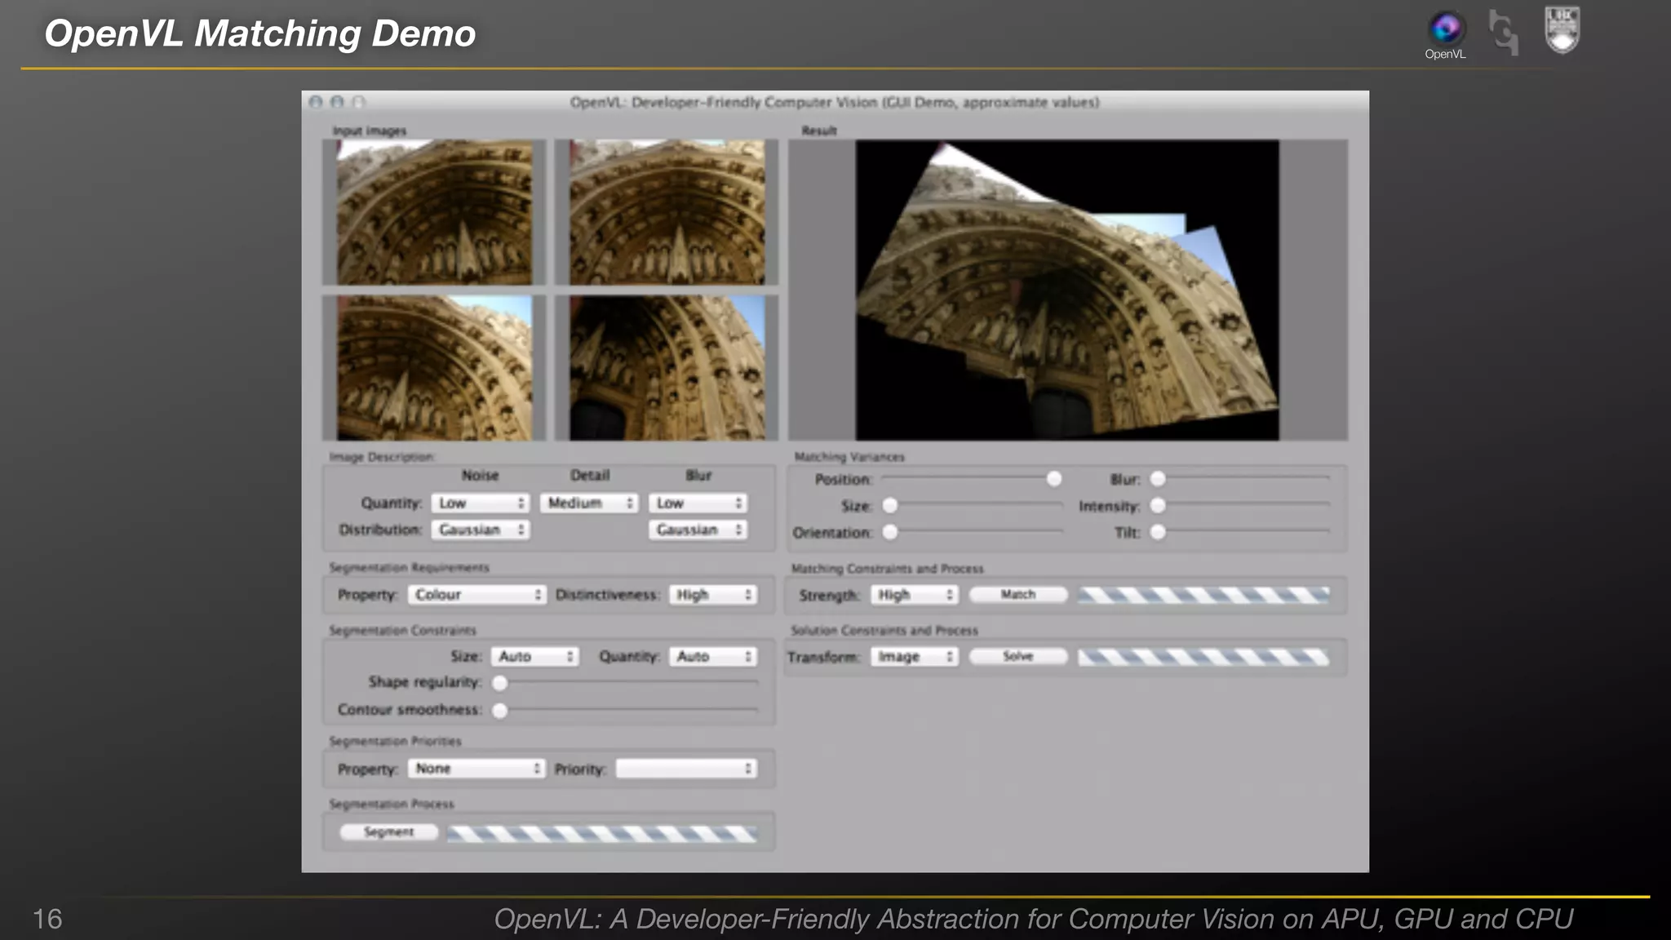Viewport: 1671px width, 940px height.
Task: Open the Noise Quantity dropdown set to Low
Action: 481,503
